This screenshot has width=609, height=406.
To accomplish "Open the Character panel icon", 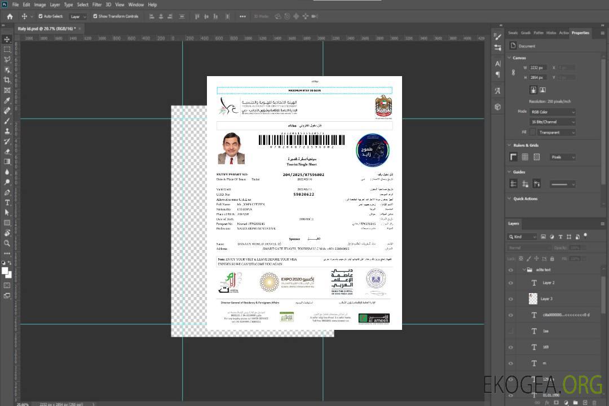I will click(497, 63).
